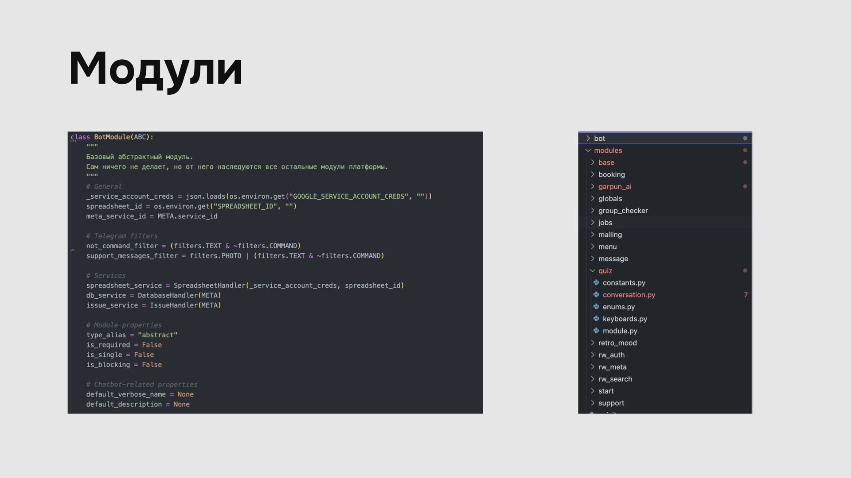Screen dimensions: 851x478
Task: Open the constants.py file
Action: click(624, 283)
